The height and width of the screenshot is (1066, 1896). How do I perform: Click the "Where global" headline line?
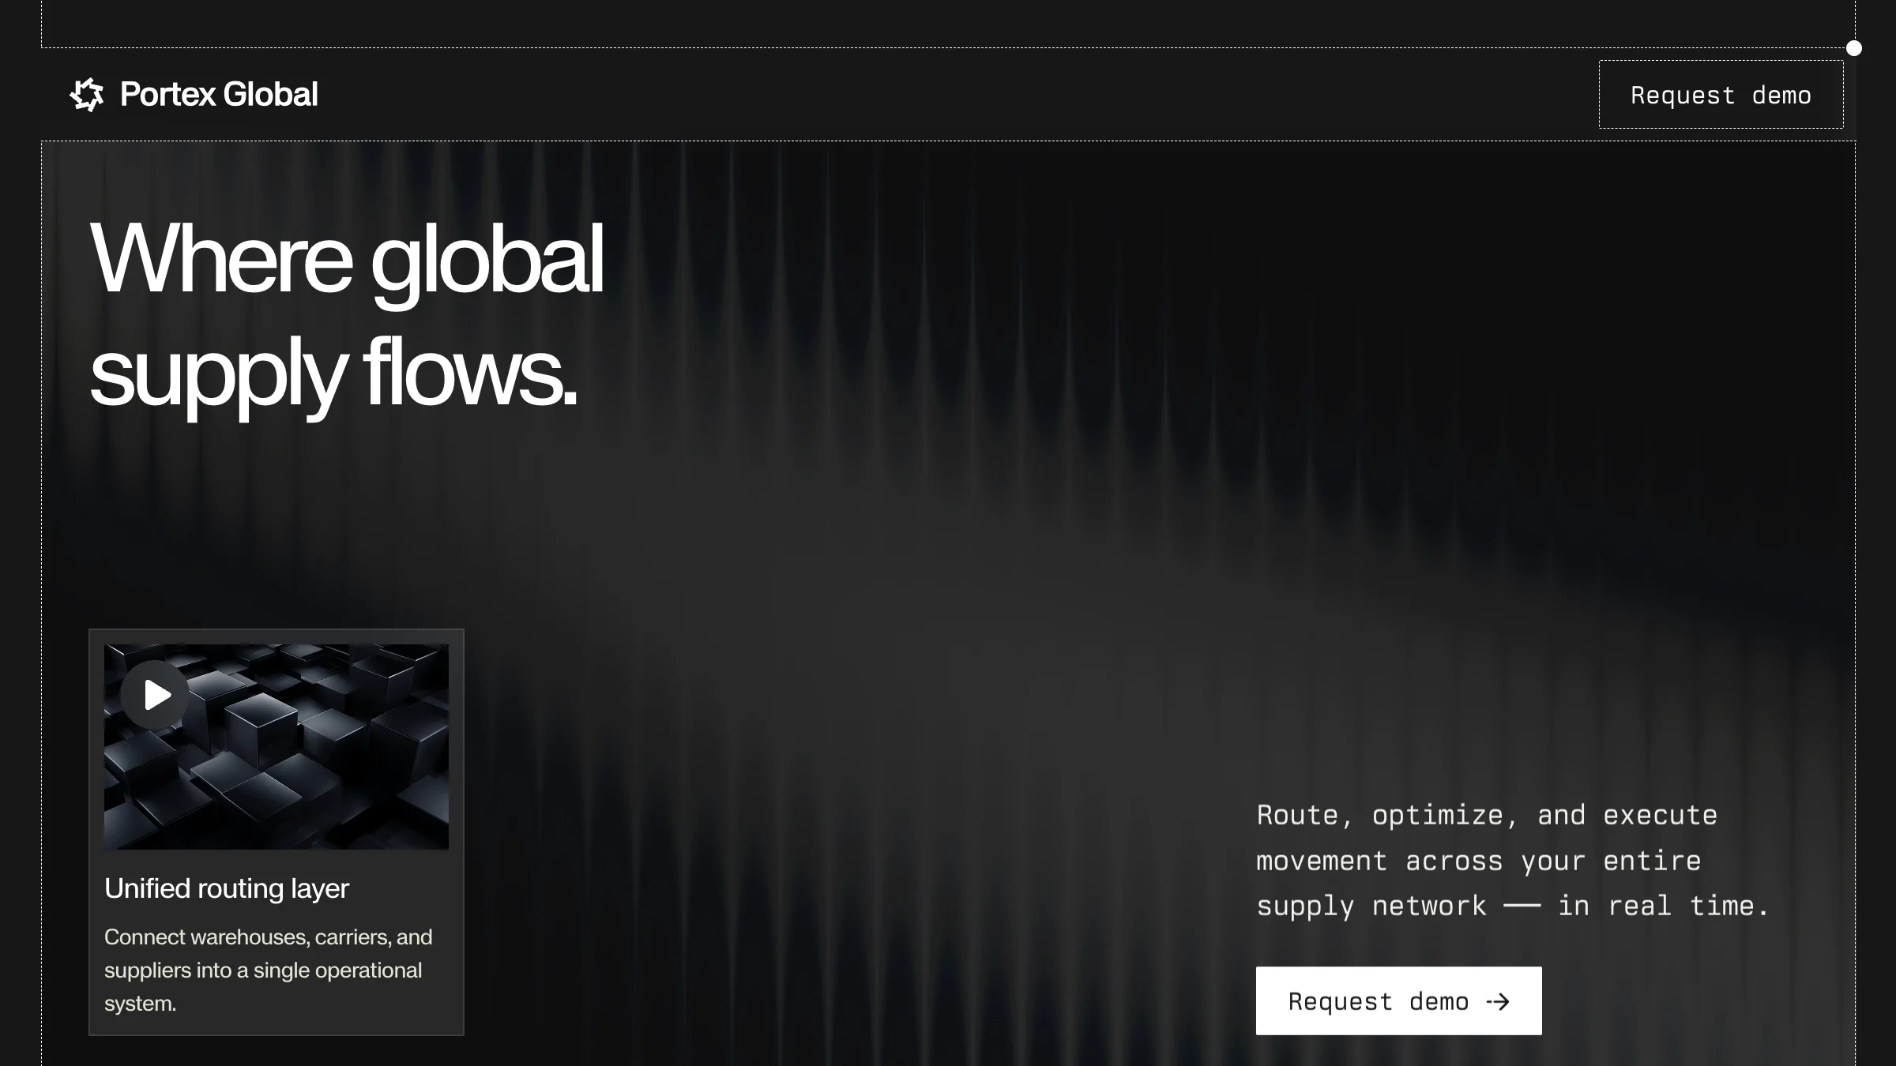pyautogui.click(x=346, y=258)
